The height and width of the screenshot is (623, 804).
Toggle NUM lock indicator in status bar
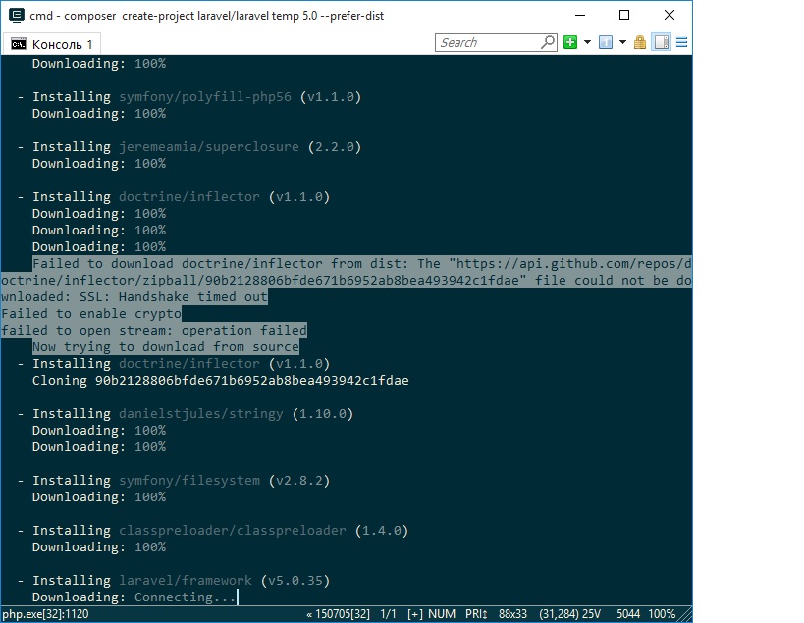tap(442, 614)
